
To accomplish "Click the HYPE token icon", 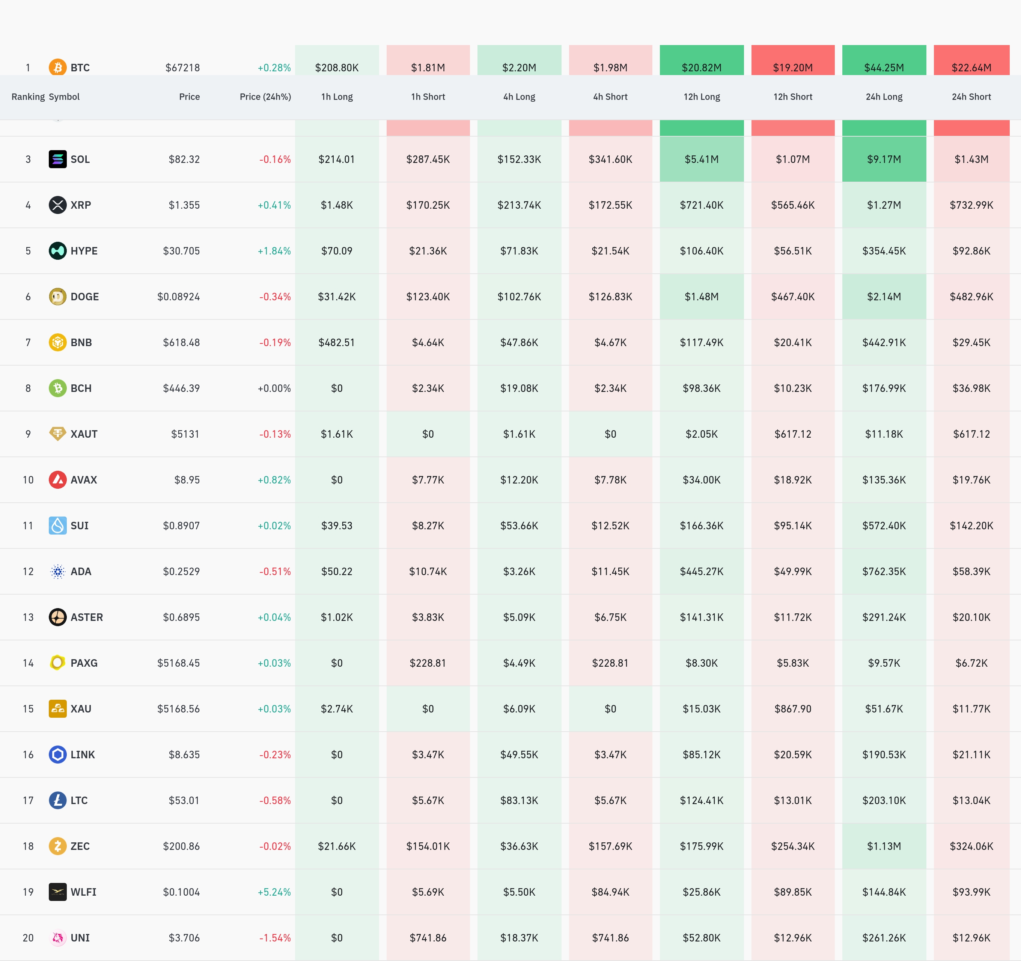I will (57, 251).
